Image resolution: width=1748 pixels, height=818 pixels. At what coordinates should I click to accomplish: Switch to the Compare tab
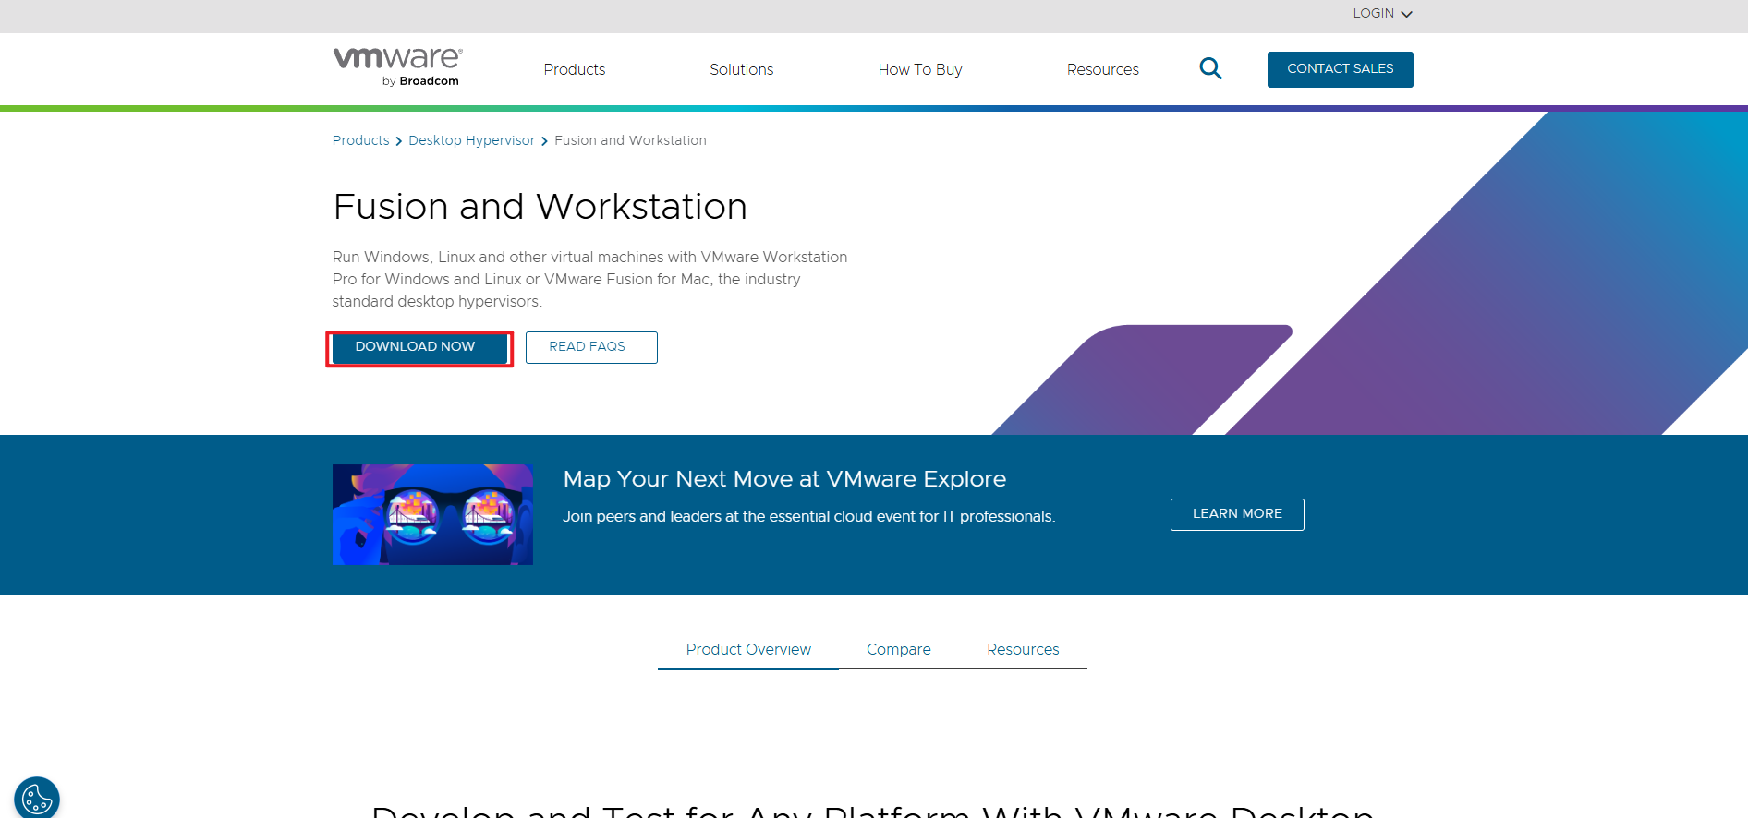tap(898, 649)
